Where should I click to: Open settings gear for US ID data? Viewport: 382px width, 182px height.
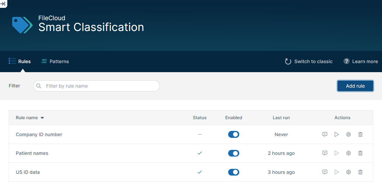[348, 172]
